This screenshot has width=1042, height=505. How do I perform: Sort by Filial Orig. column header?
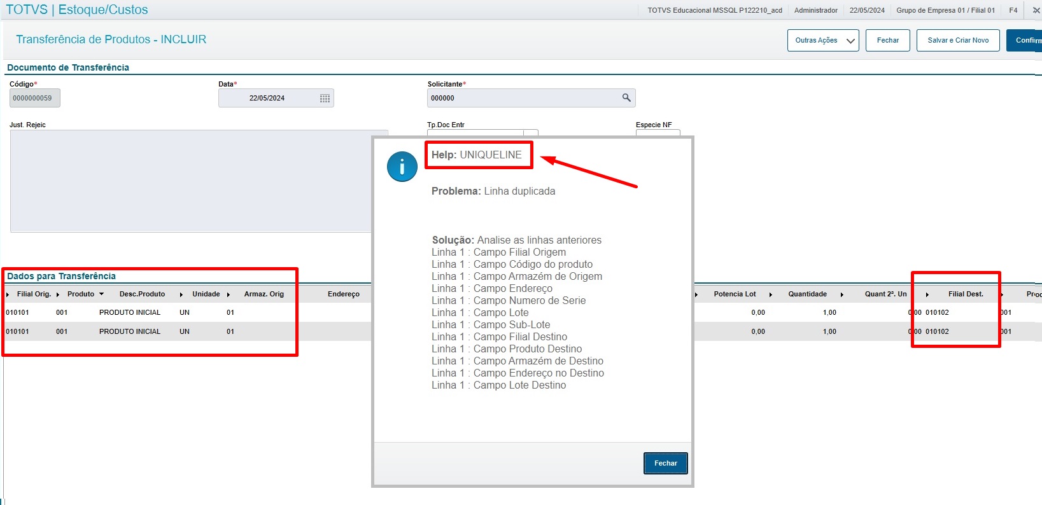point(34,294)
